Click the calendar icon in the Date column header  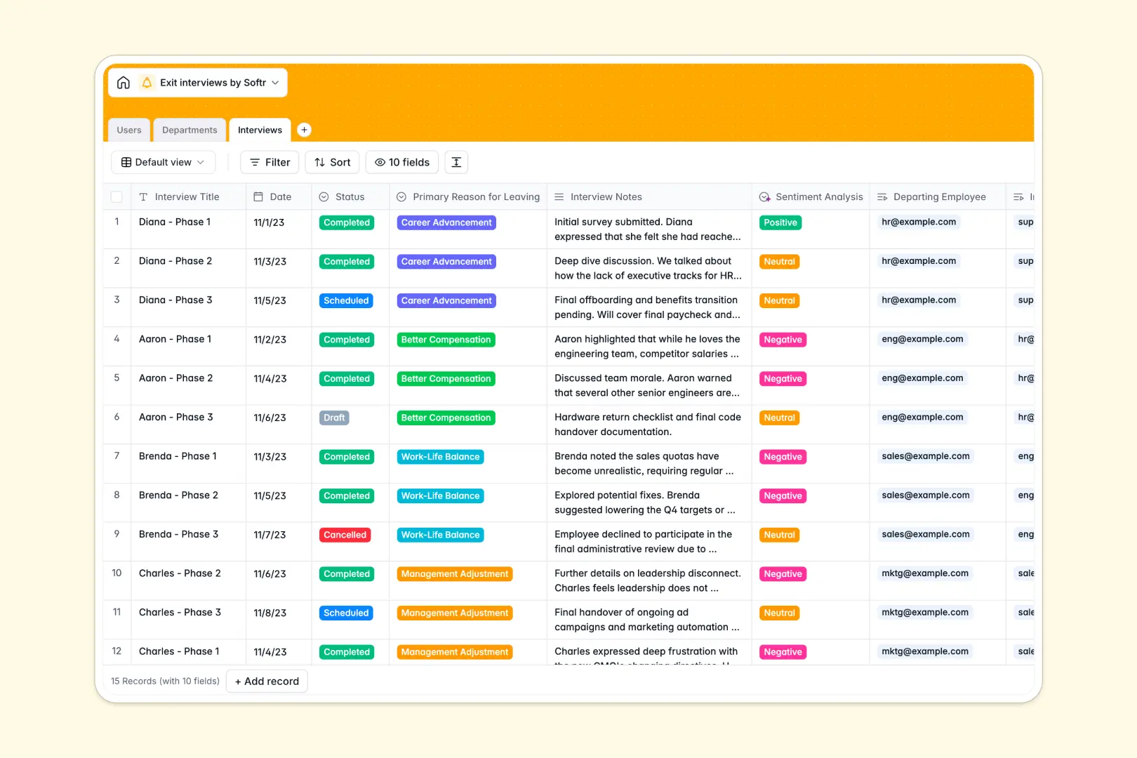click(x=257, y=197)
